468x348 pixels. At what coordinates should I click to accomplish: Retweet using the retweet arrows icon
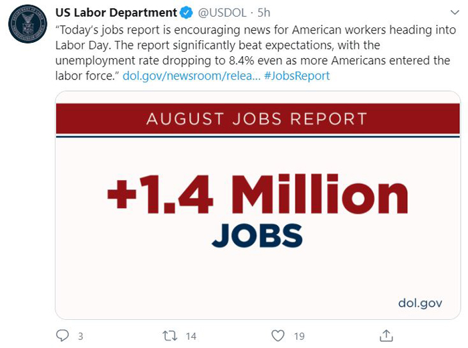(170, 336)
